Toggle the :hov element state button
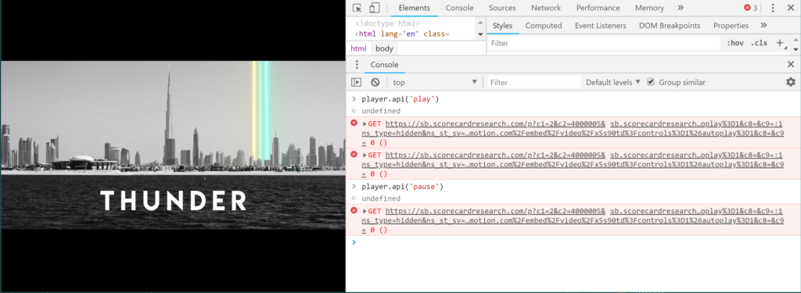 tap(735, 44)
